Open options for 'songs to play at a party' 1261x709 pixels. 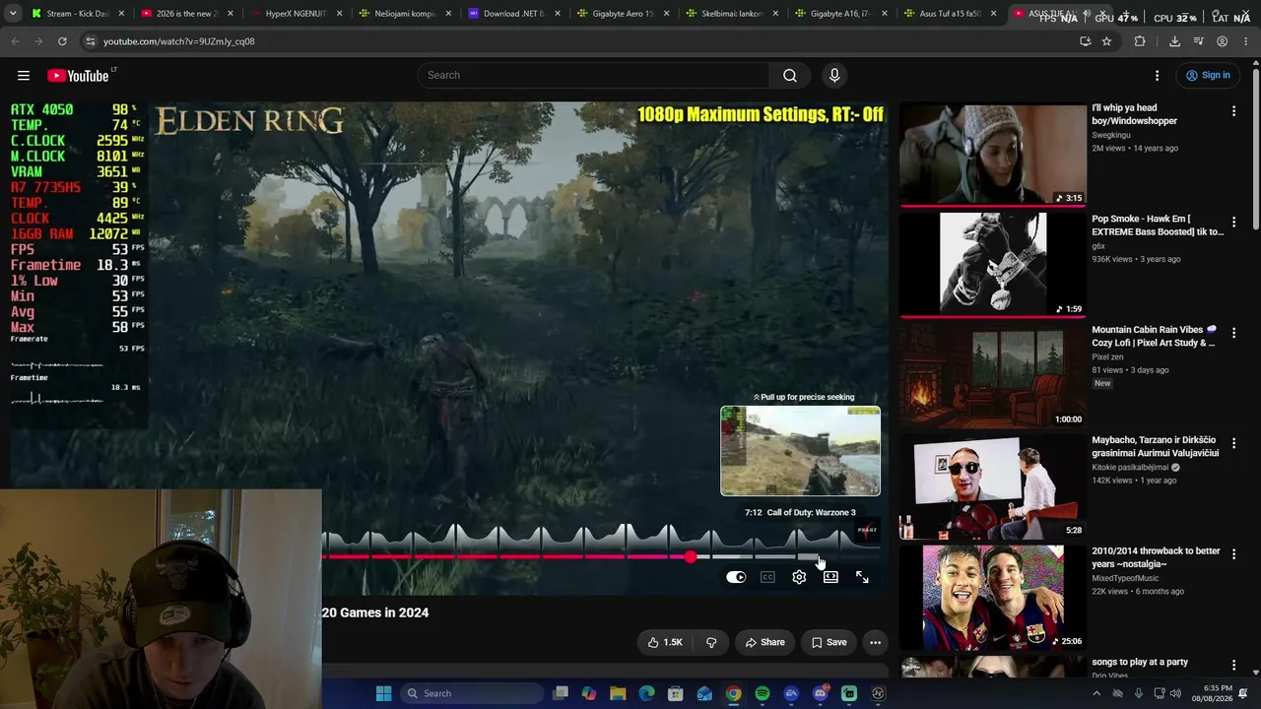click(x=1233, y=666)
